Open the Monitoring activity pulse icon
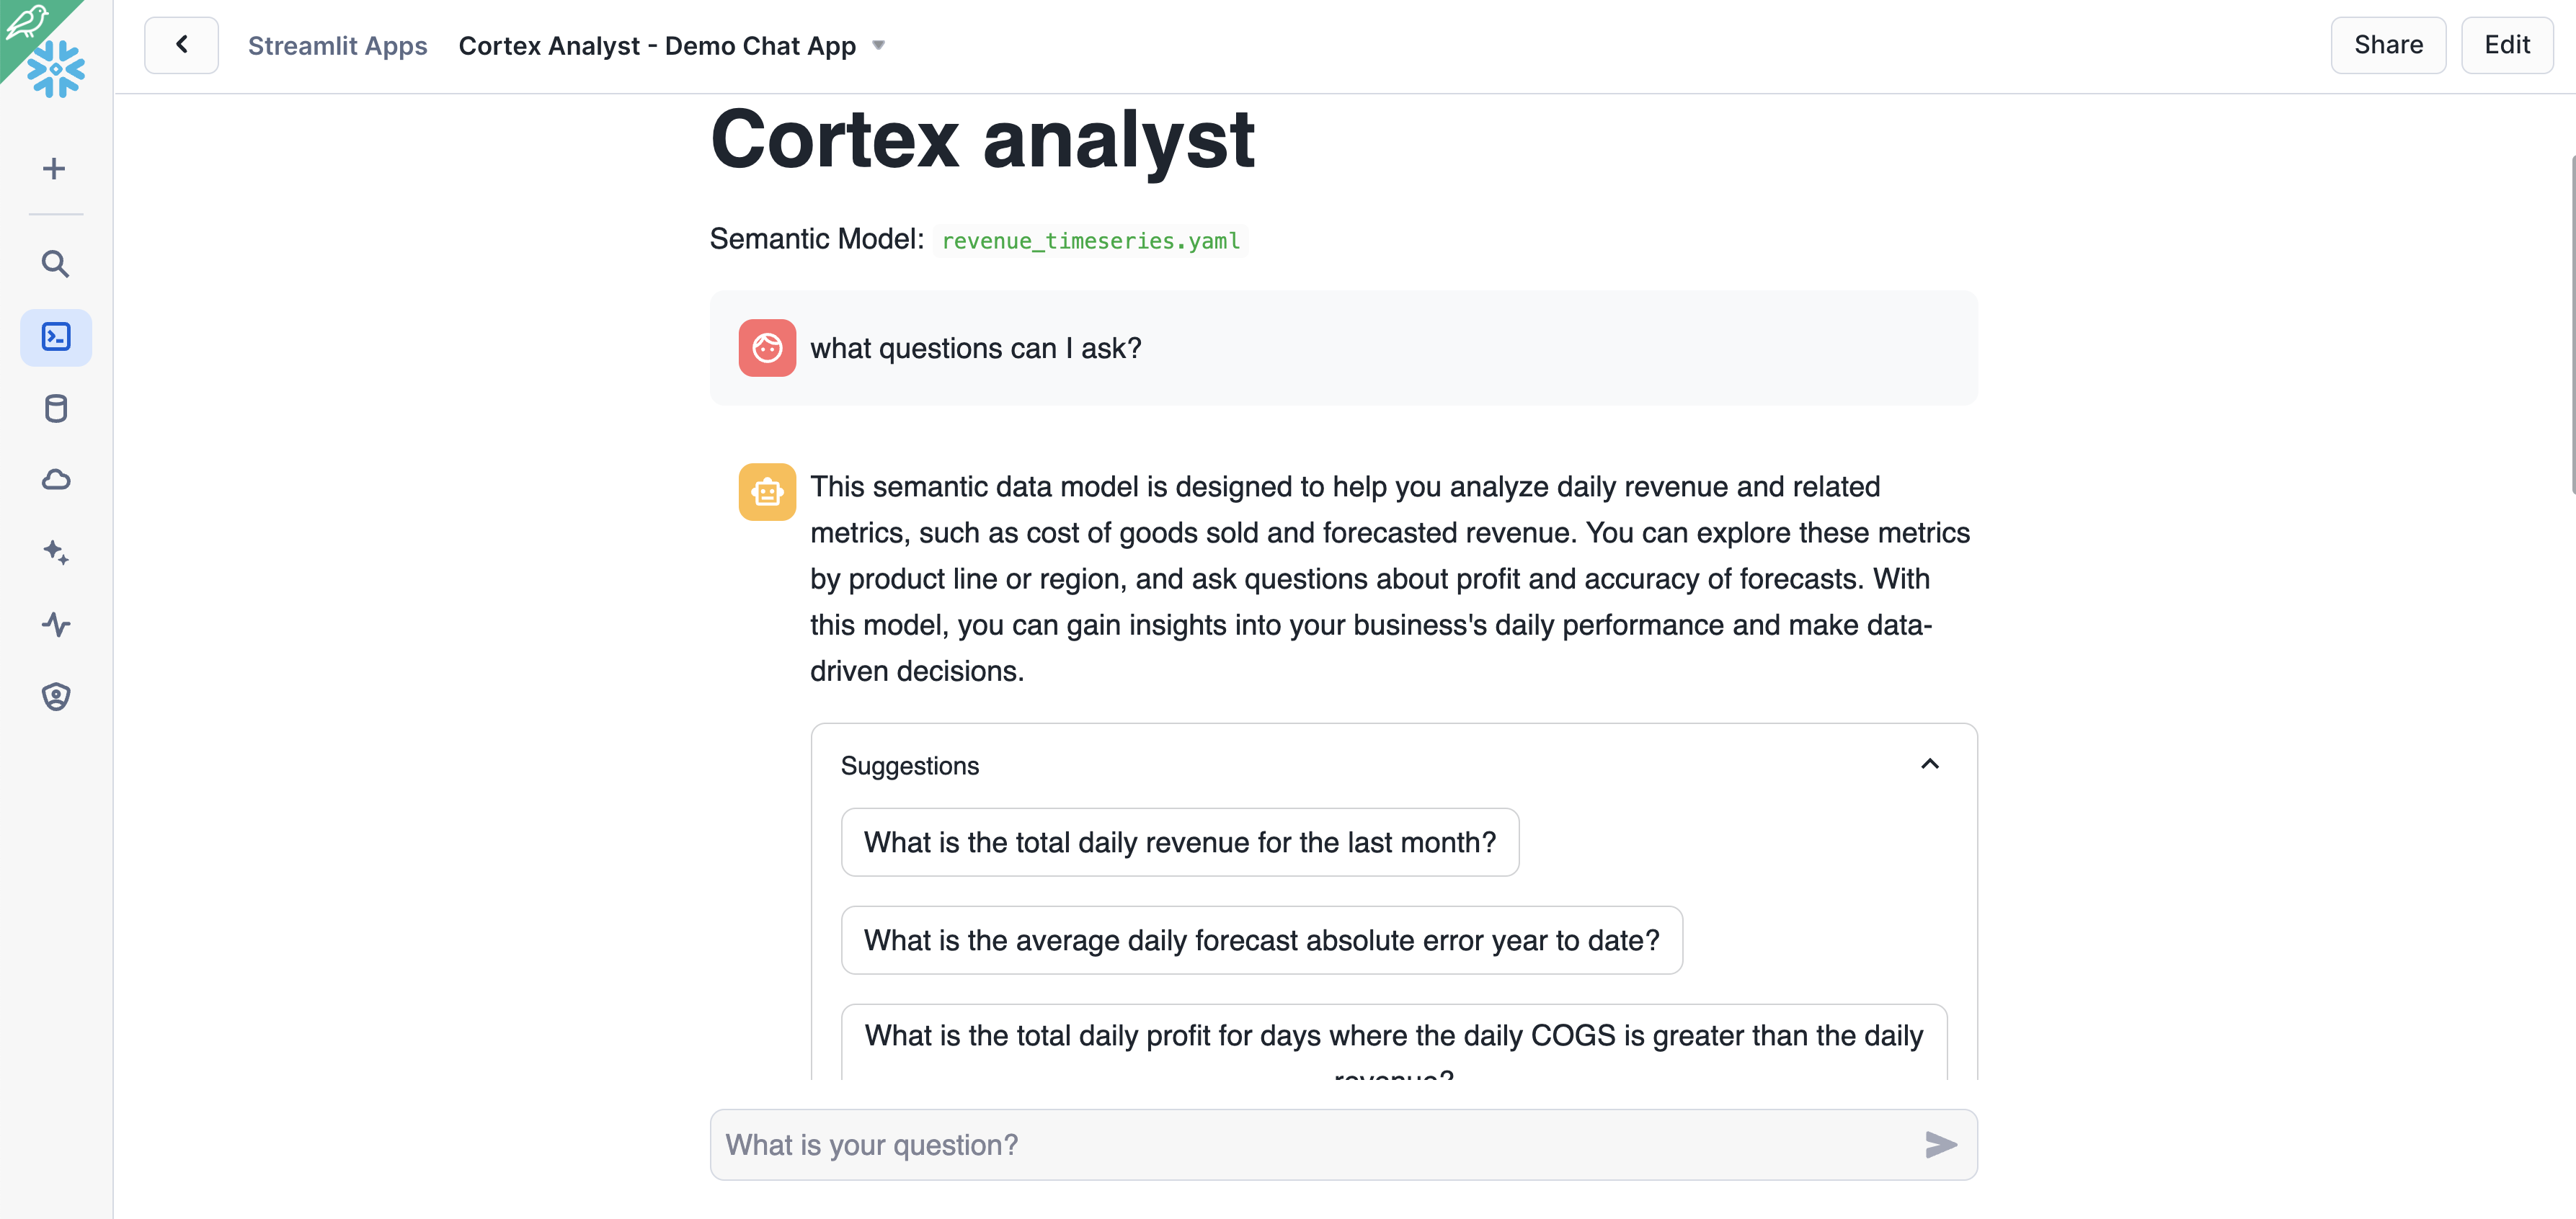Screen dimensions: 2576x1219 [x=56, y=625]
